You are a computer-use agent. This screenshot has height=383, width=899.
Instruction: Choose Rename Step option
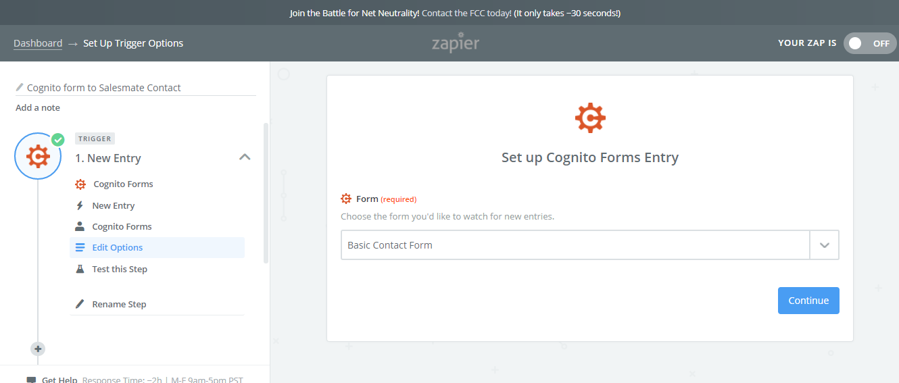coord(119,304)
